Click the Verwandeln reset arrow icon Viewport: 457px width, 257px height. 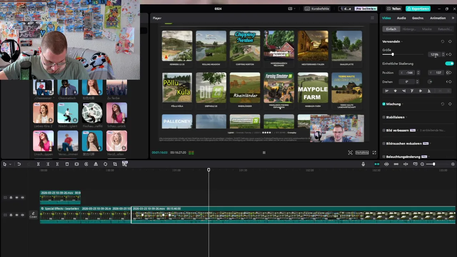[442, 41]
